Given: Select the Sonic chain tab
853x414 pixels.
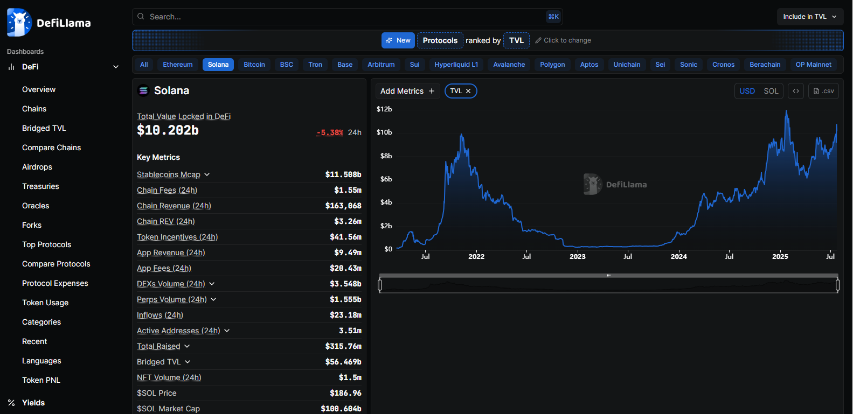Looking at the screenshot, I should pyautogui.click(x=689, y=65).
